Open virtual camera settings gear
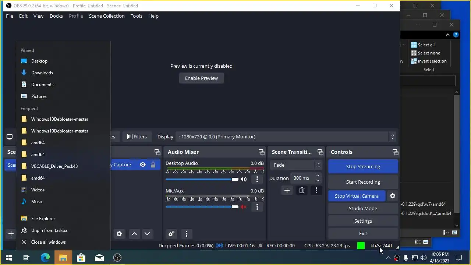Viewport: 471px width, 265px height. pos(393,196)
